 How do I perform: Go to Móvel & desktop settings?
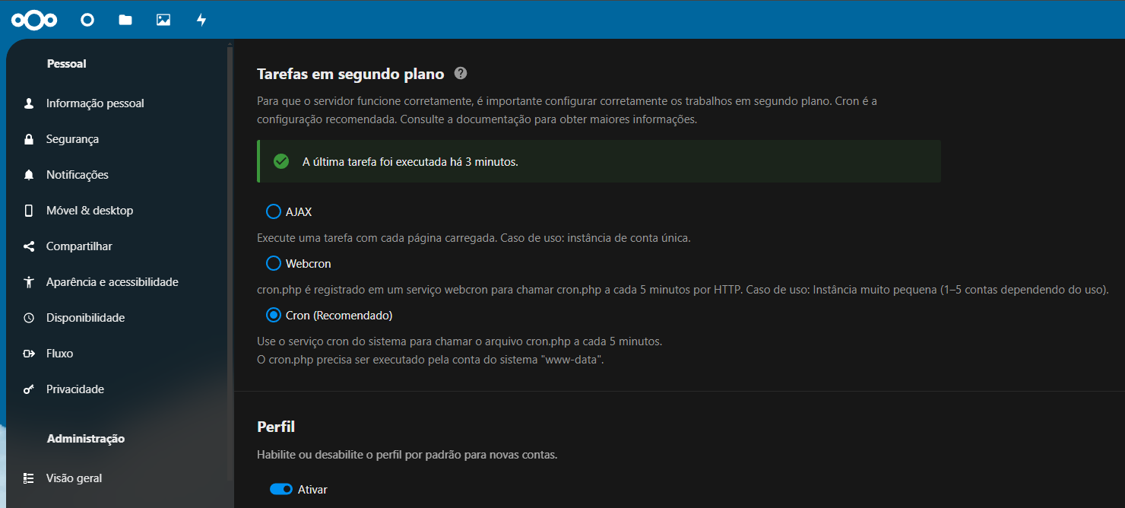pyautogui.click(x=90, y=211)
